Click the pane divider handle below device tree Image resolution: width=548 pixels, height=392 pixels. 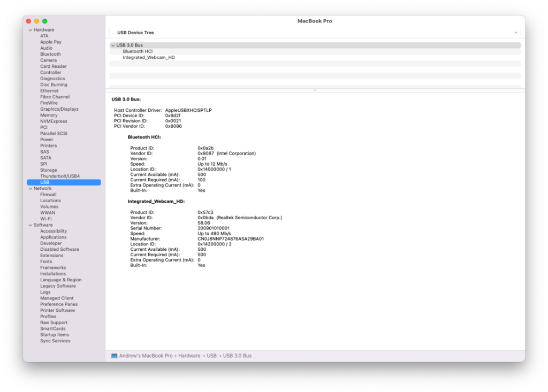(315, 90)
